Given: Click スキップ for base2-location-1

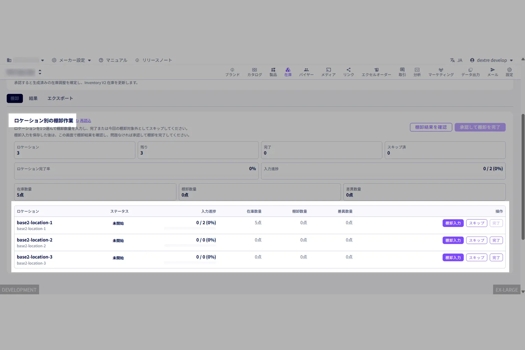Looking at the screenshot, I should click(x=477, y=223).
